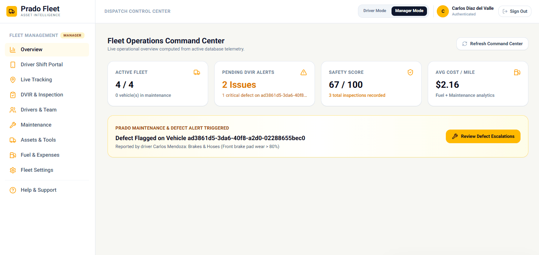Click the warning triangle on DVIR Alerts card
539x255 pixels.
[304, 72]
